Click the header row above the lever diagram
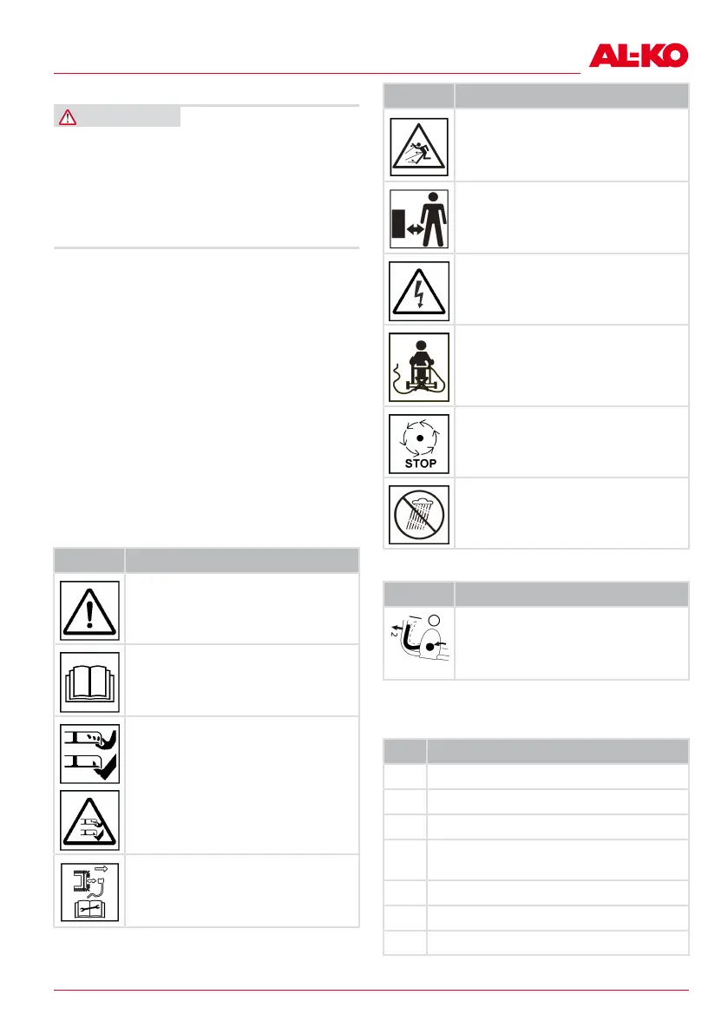The image size is (728, 1034). point(536,594)
